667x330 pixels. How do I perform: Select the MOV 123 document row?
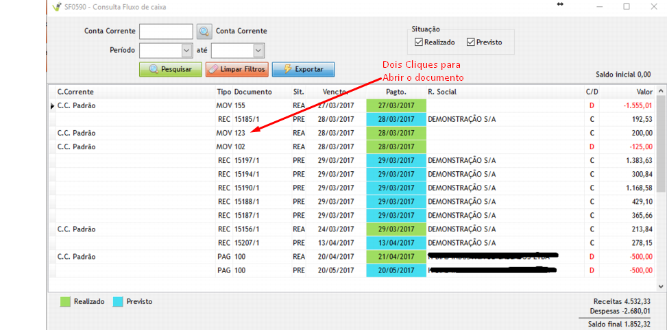point(232,133)
